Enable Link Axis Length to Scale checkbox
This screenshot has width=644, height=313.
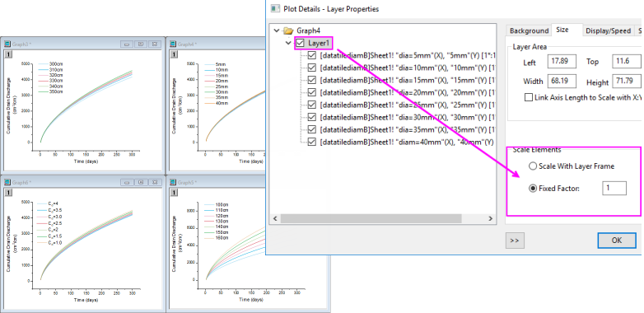[x=529, y=98]
